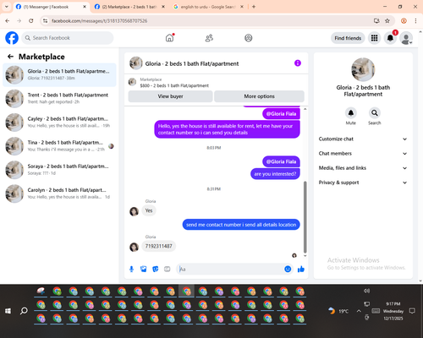Click the Facebook logo
This screenshot has height=338, width=423.
tap(12, 38)
